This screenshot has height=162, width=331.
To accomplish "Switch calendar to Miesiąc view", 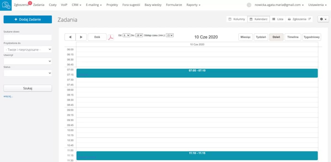I will [245, 37].
